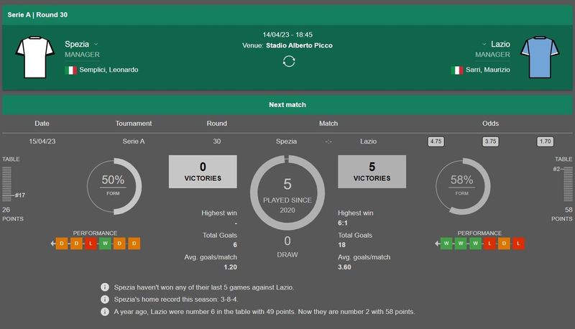Click info icon beside 'A year ago' note
Image resolution: width=575 pixels, height=329 pixels.
[x=105, y=312]
